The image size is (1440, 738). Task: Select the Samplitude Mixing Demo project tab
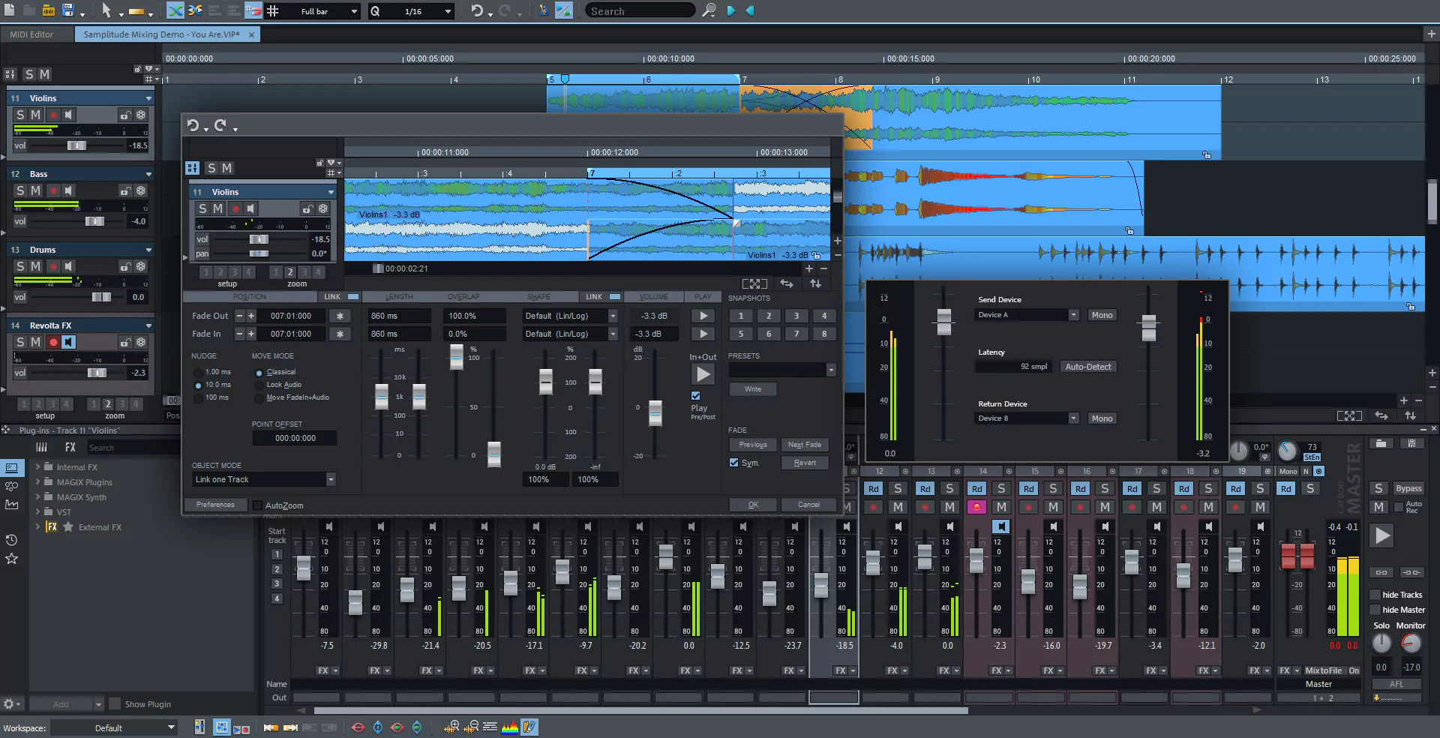point(161,34)
